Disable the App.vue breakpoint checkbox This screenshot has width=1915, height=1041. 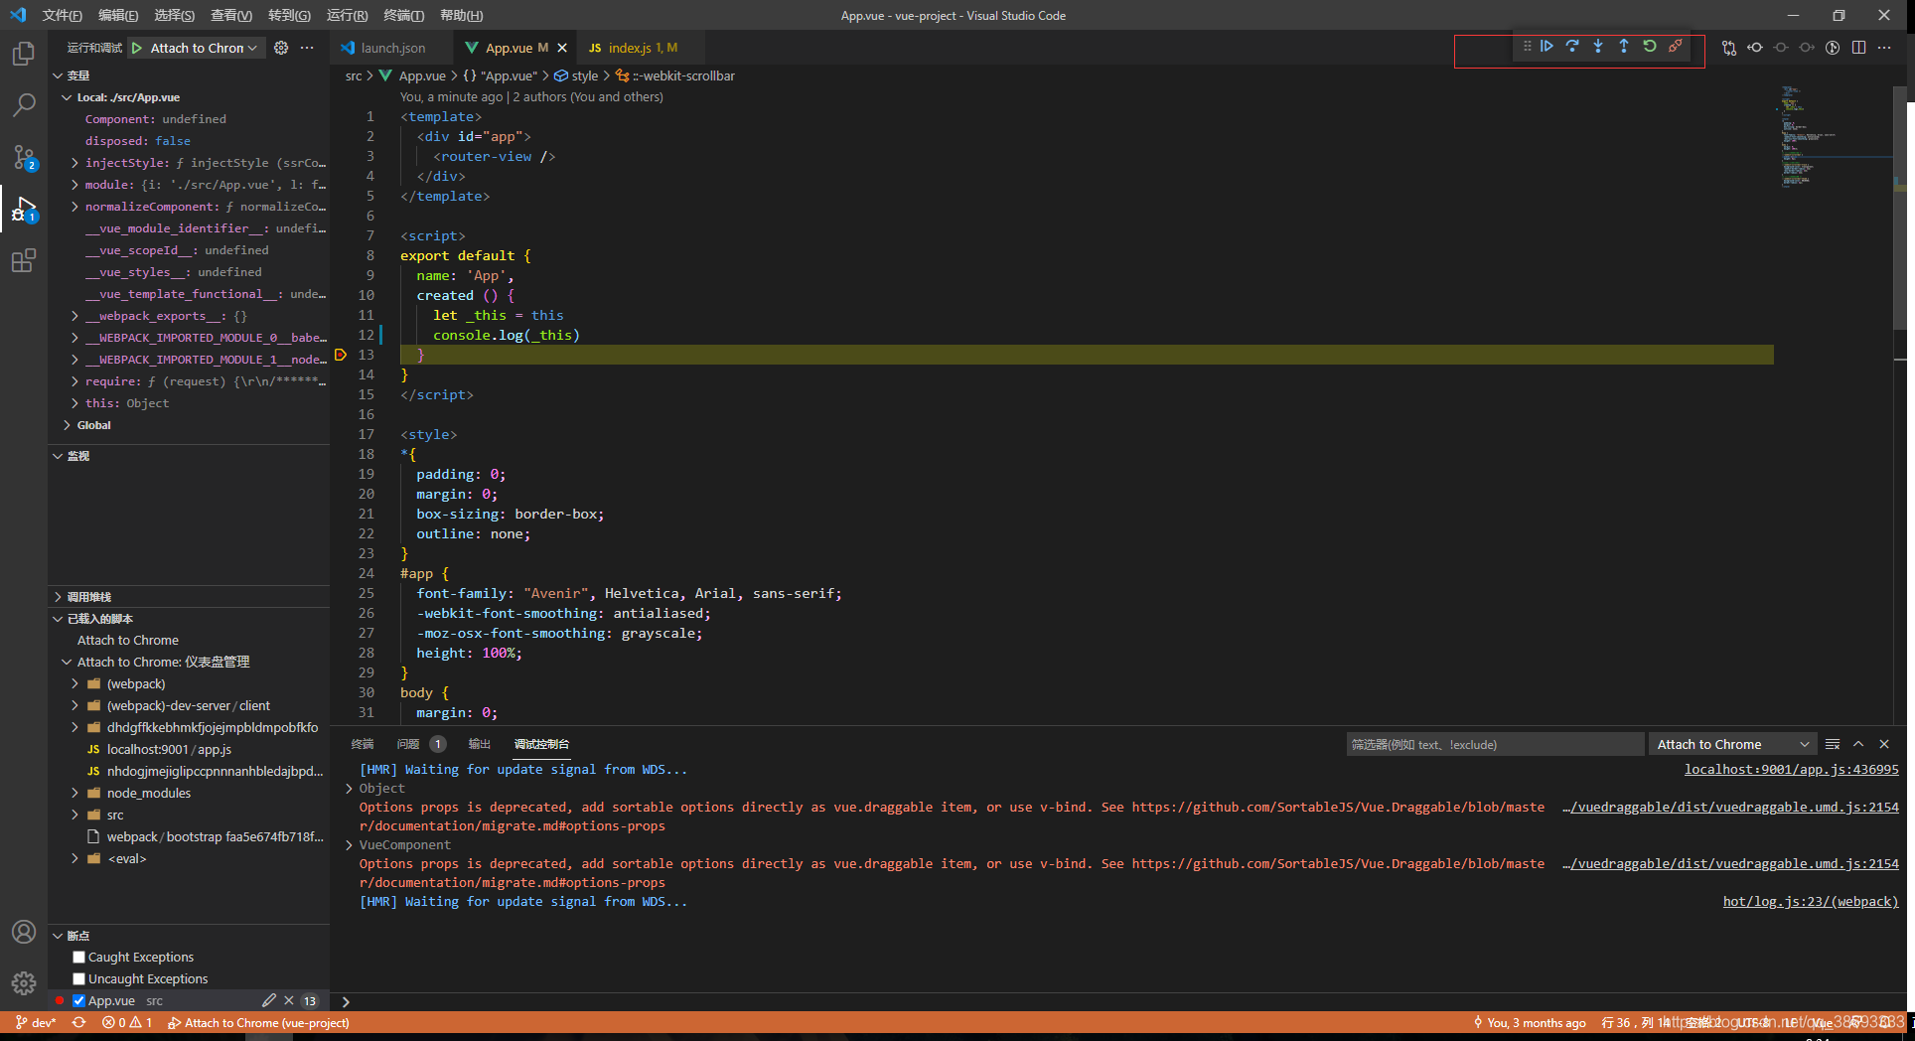pyautogui.click(x=79, y=1000)
